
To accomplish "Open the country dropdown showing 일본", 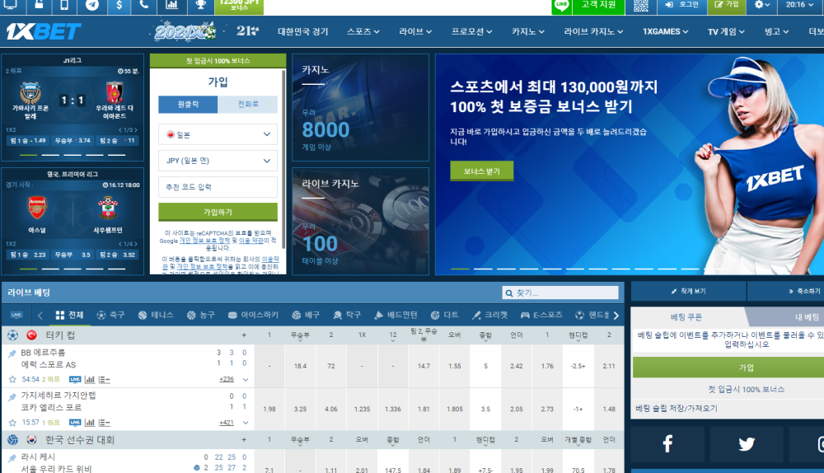I will tap(218, 134).
